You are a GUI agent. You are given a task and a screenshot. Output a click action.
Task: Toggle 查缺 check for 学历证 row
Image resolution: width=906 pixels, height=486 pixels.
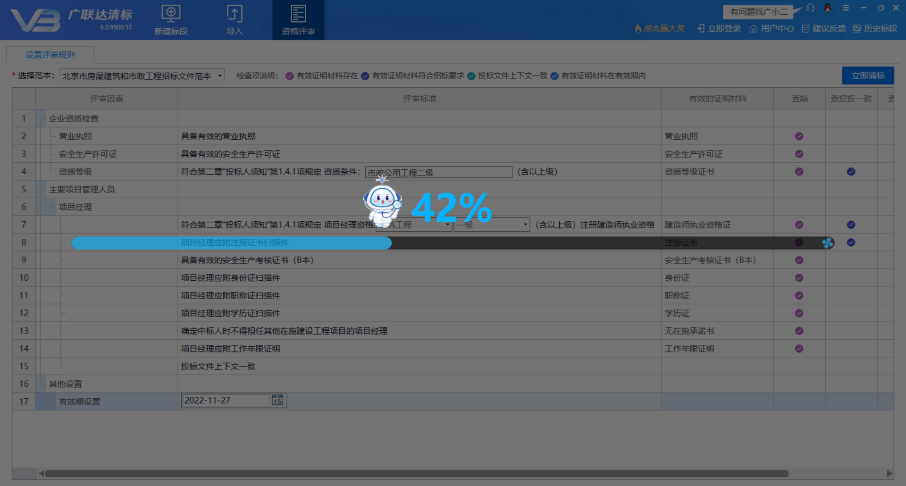[x=799, y=313]
